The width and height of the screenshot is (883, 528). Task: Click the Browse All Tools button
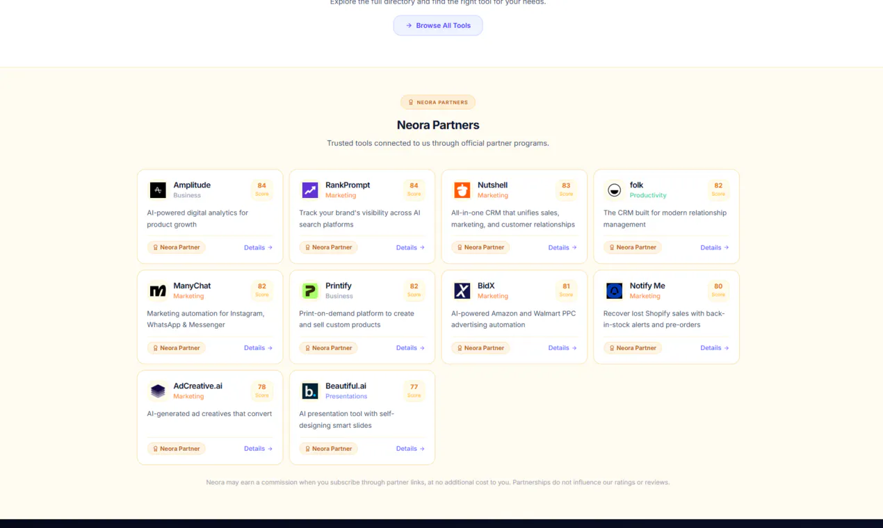[x=438, y=26]
